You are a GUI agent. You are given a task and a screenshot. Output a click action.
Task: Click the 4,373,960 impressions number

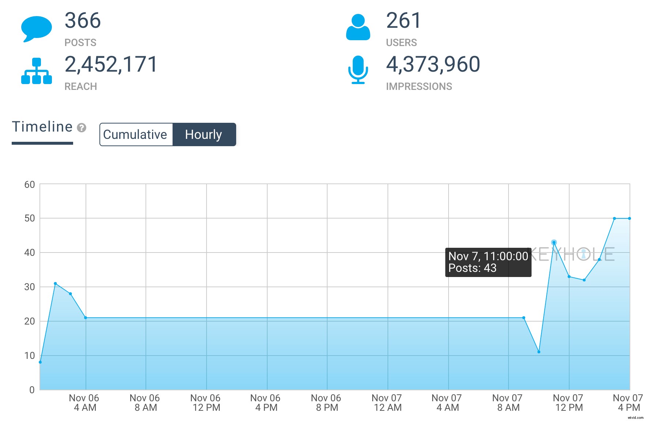pyautogui.click(x=433, y=64)
